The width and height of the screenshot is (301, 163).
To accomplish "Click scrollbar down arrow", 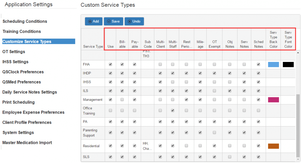I will (298, 159).
